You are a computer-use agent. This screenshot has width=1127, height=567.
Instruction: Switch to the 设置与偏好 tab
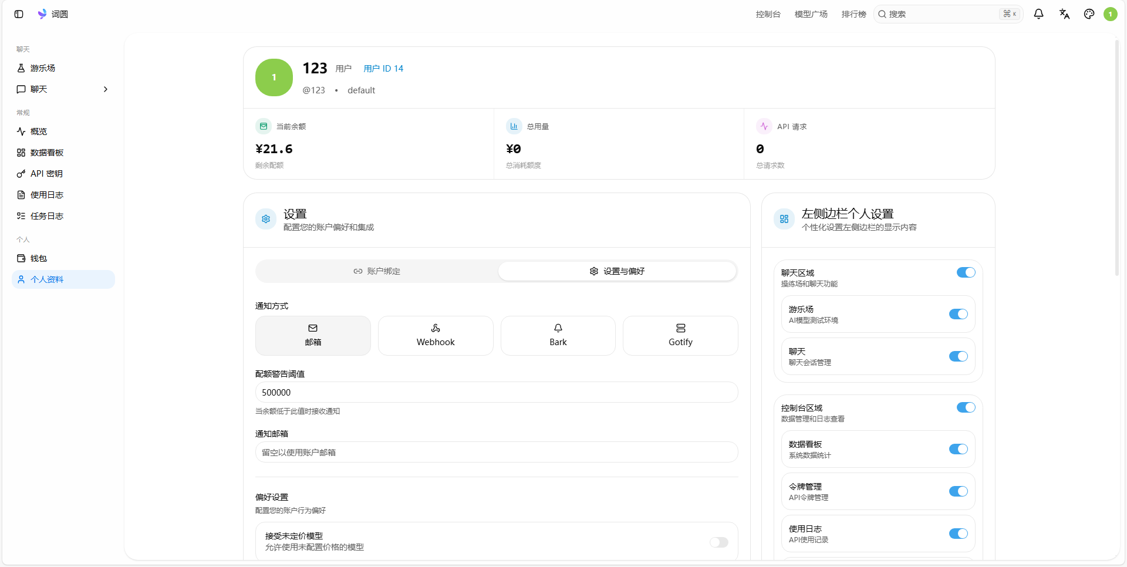[617, 271]
